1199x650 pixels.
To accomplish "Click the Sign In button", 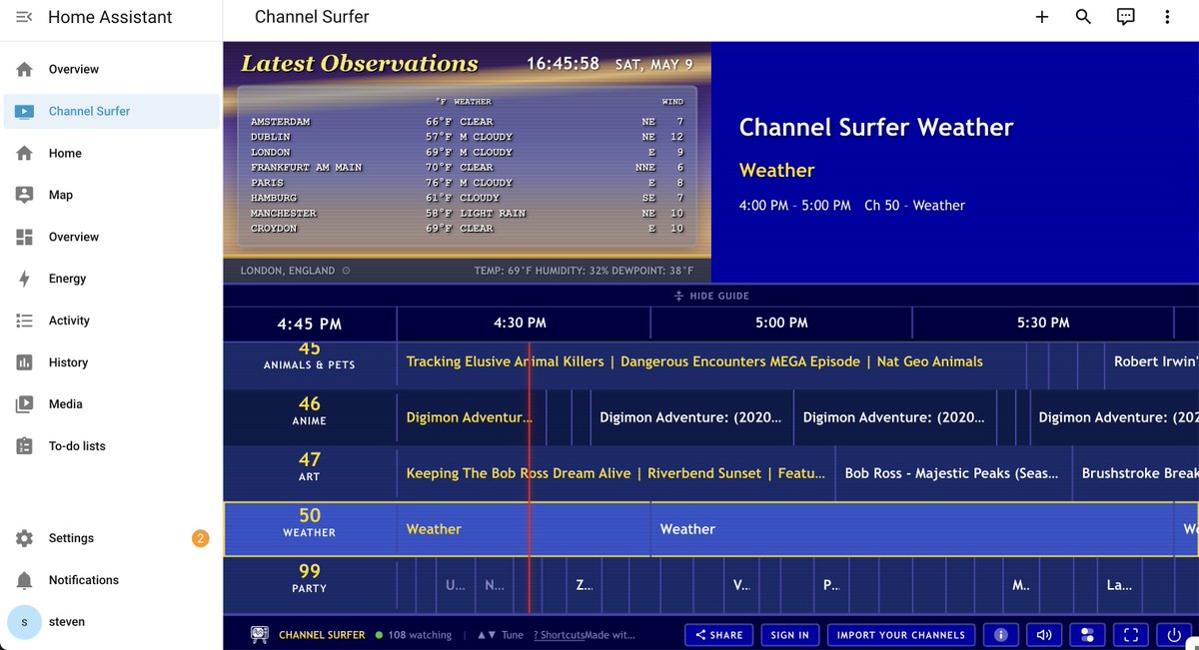I will [x=789, y=635].
